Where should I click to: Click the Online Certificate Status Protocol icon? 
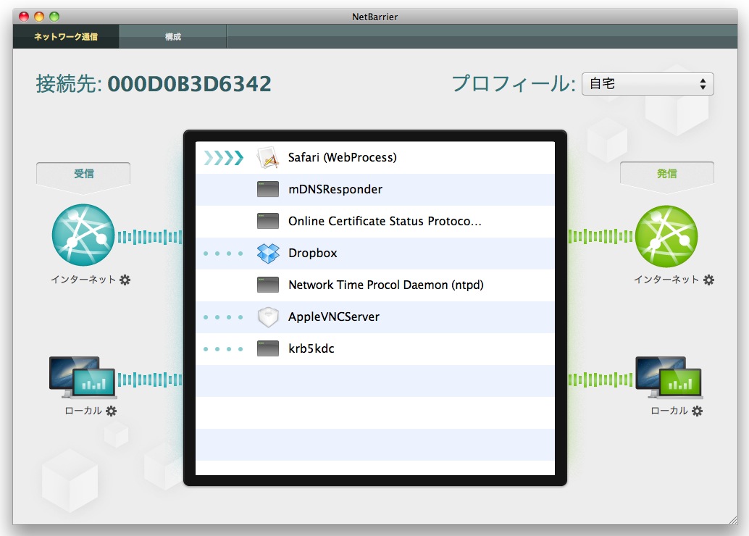(268, 221)
